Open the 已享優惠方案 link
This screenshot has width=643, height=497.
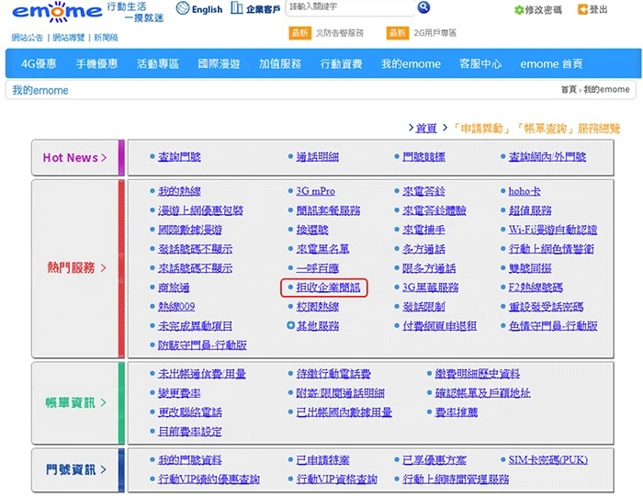click(434, 459)
